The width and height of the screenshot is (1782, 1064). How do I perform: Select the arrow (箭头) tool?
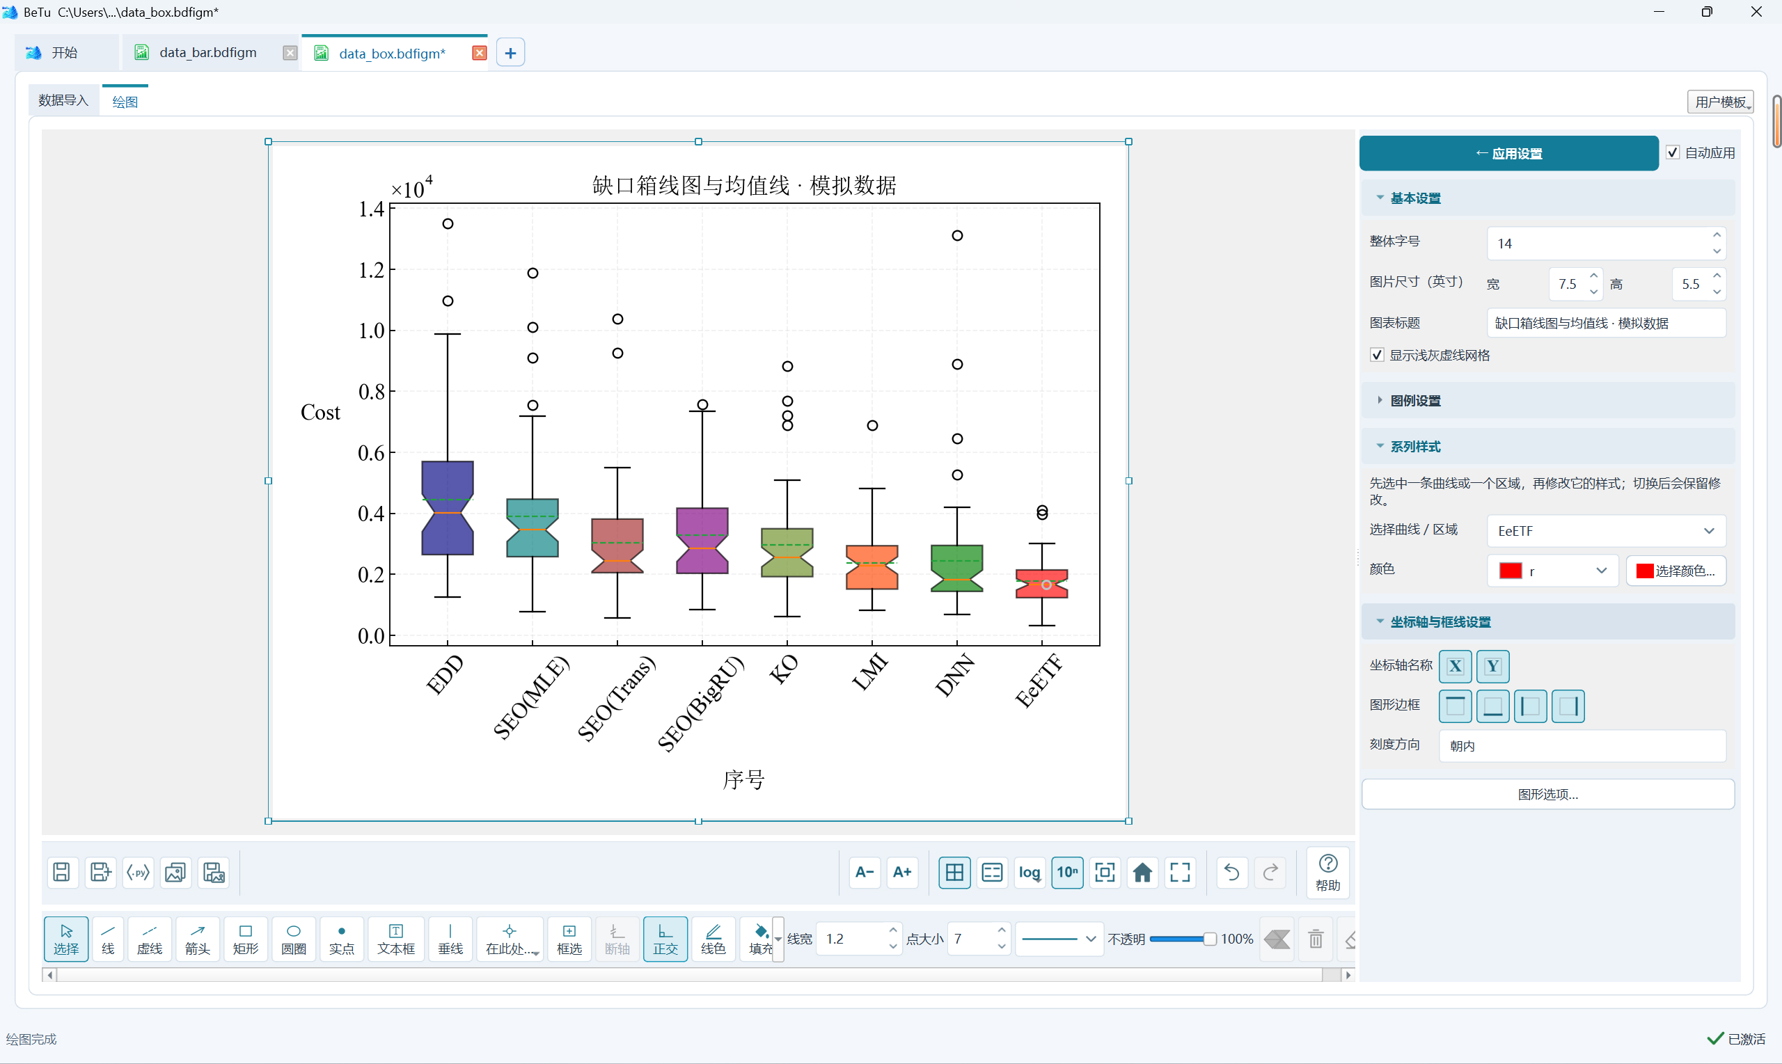click(x=197, y=939)
